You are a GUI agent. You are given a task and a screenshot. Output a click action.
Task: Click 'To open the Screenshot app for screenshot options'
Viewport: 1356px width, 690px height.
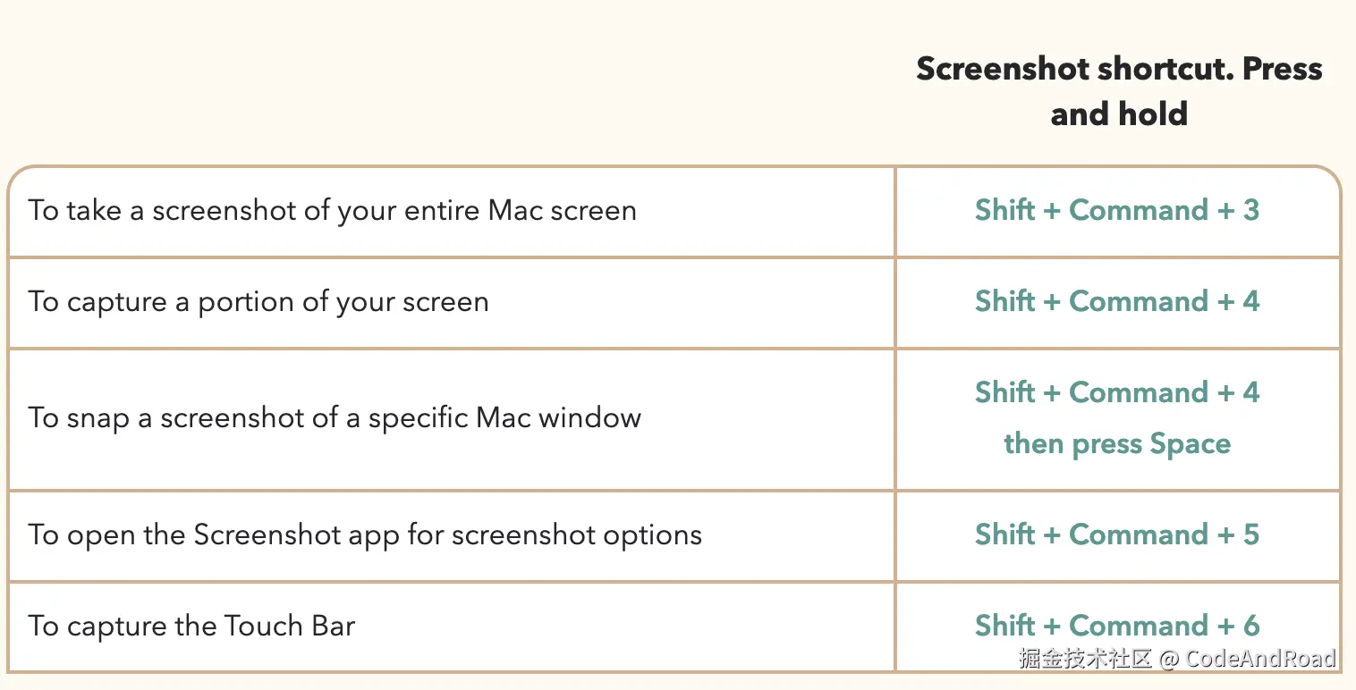(365, 535)
